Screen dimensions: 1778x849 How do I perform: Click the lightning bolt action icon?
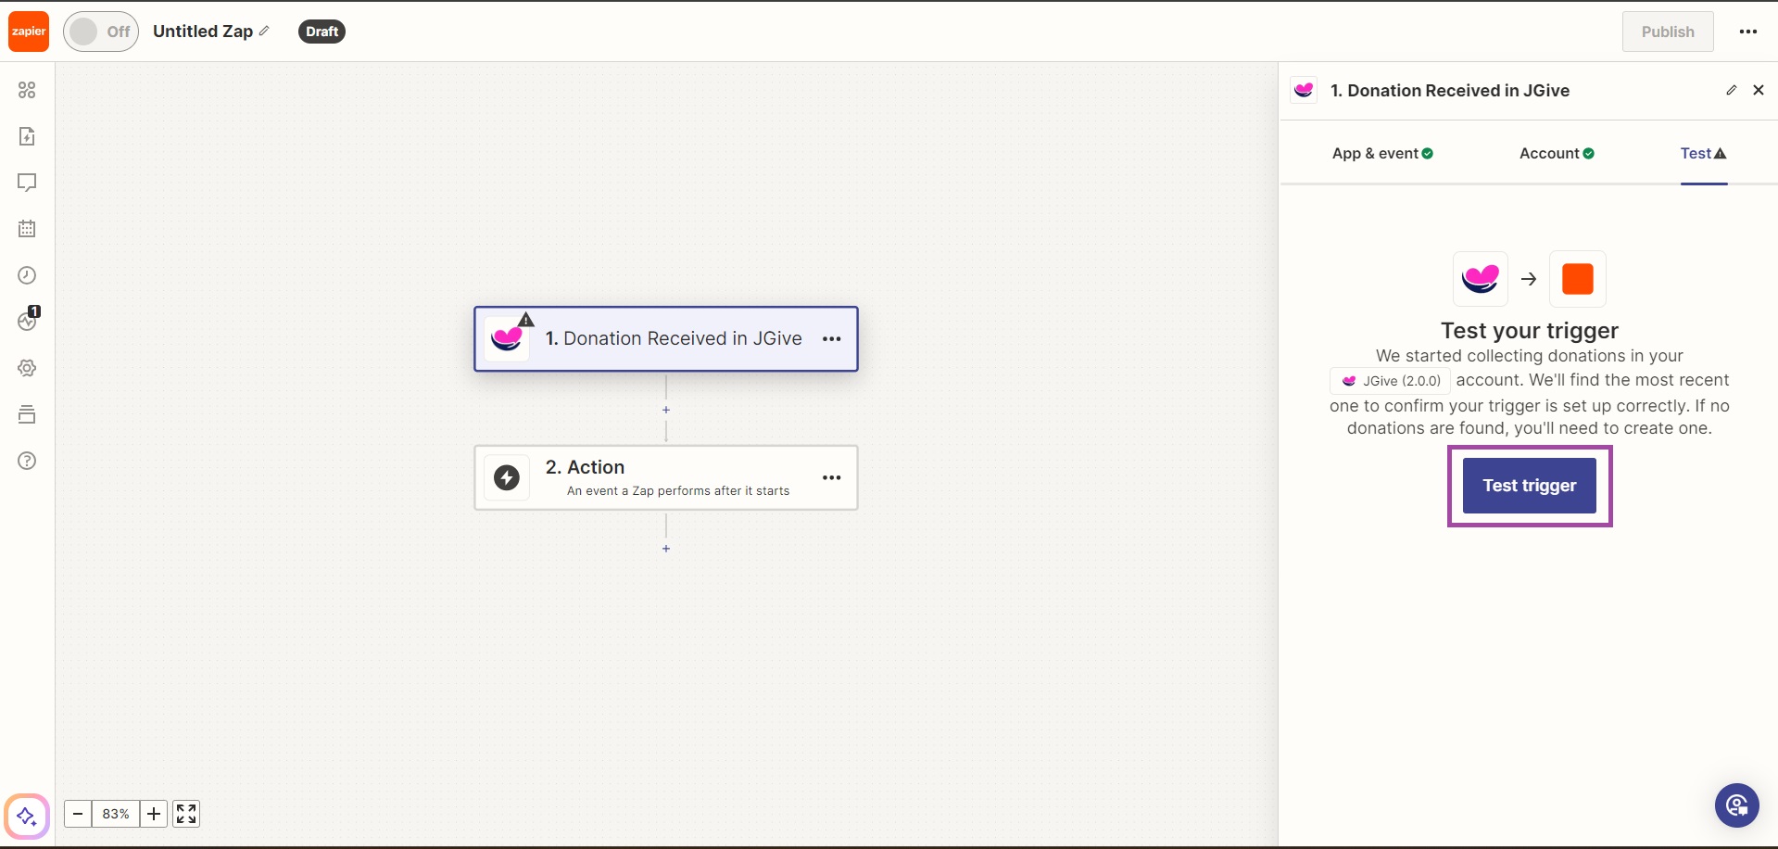(x=507, y=477)
